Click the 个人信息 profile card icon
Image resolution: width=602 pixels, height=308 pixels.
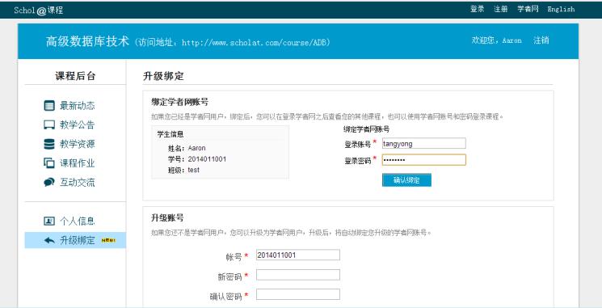pyautogui.click(x=49, y=221)
